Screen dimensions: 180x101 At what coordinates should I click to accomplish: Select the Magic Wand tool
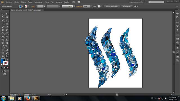click(x=3, y=17)
